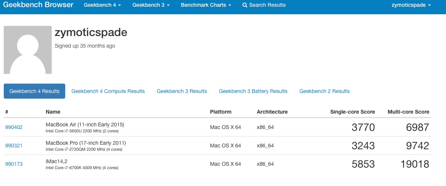Click the MacBook Pro 17-inch Early 2011 entry
The height and width of the screenshot is (186, 446).
click(85, 143)
